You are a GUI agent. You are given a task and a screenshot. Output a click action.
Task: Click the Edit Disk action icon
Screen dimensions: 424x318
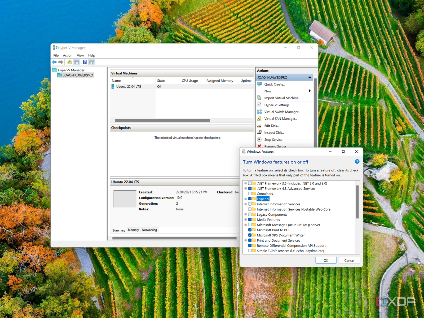[259, 126]
